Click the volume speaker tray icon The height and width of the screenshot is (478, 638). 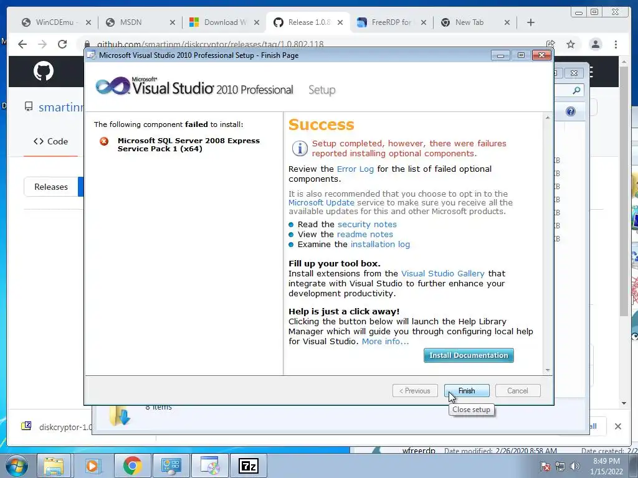pos(575,466)
